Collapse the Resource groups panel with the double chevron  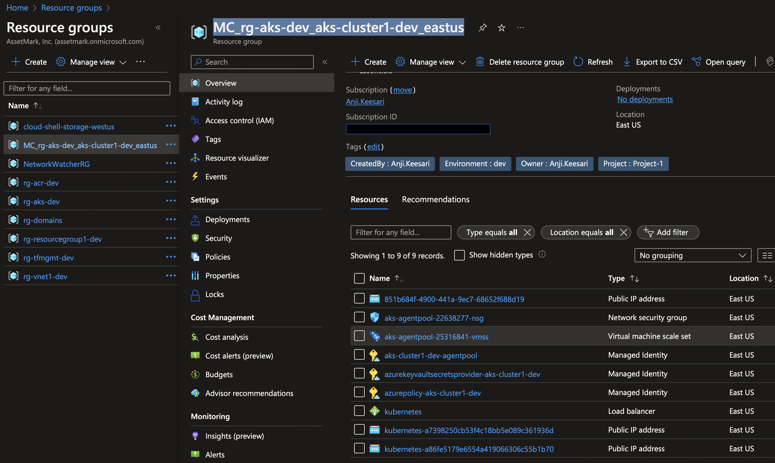[158, 28]
